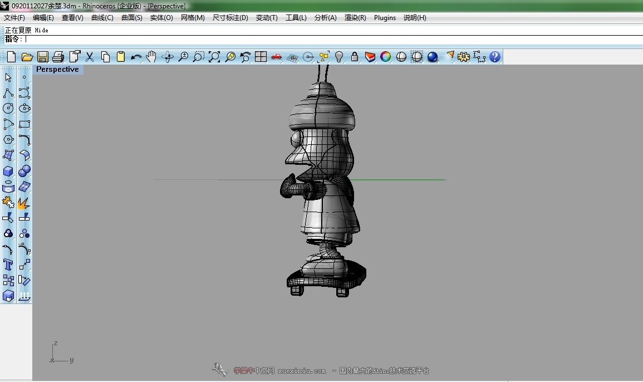
Task: Click the red car view icon
Action: click(x=276, y=57)
